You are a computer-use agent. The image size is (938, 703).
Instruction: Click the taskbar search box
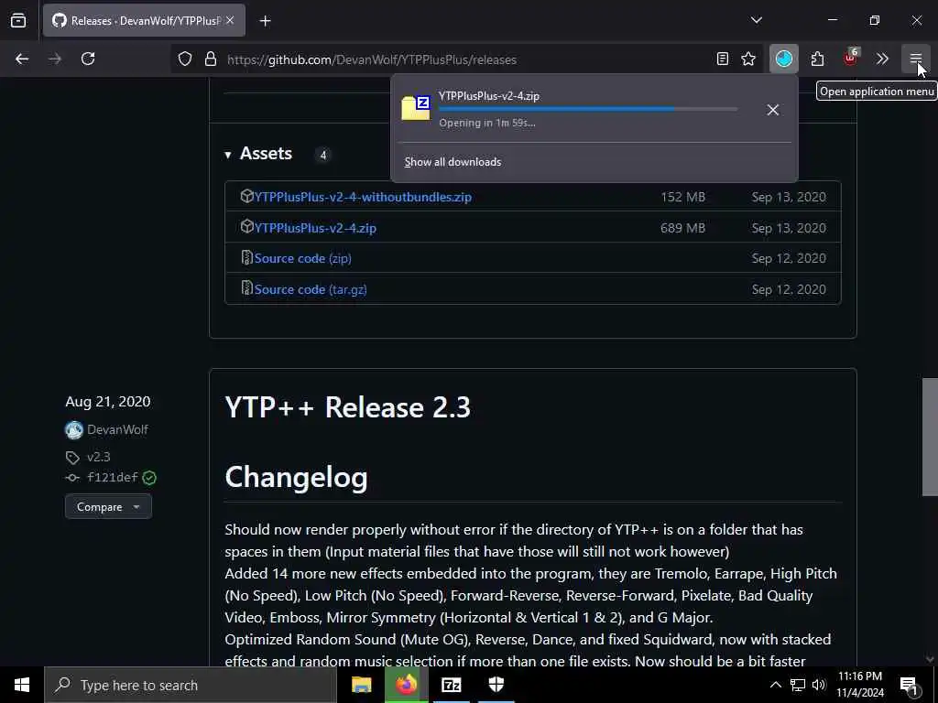coord(191,685)
